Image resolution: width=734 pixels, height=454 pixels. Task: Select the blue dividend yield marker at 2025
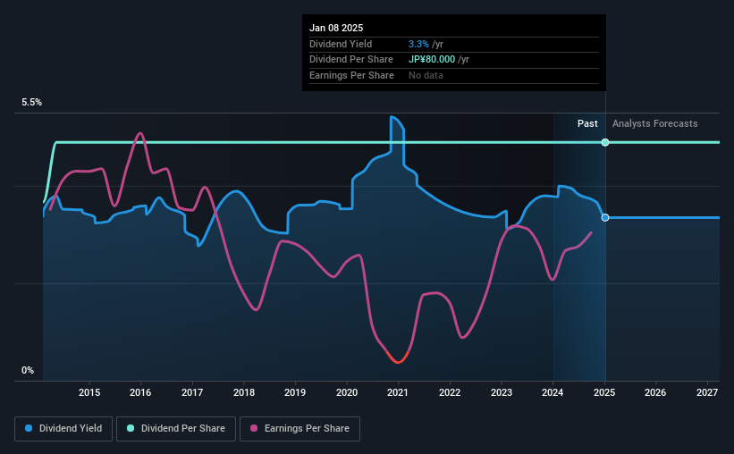[605, 218]
